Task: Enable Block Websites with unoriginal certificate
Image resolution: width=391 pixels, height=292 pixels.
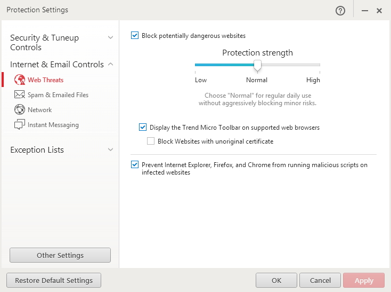Action: (x=151, y=141)
